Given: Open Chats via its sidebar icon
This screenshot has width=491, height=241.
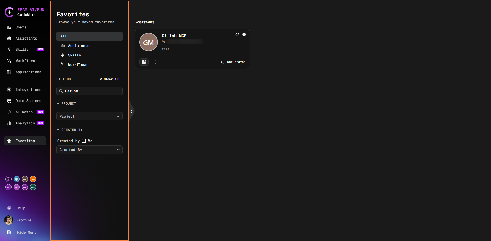Looking at the screenshot, I should [x=9, y=27].
